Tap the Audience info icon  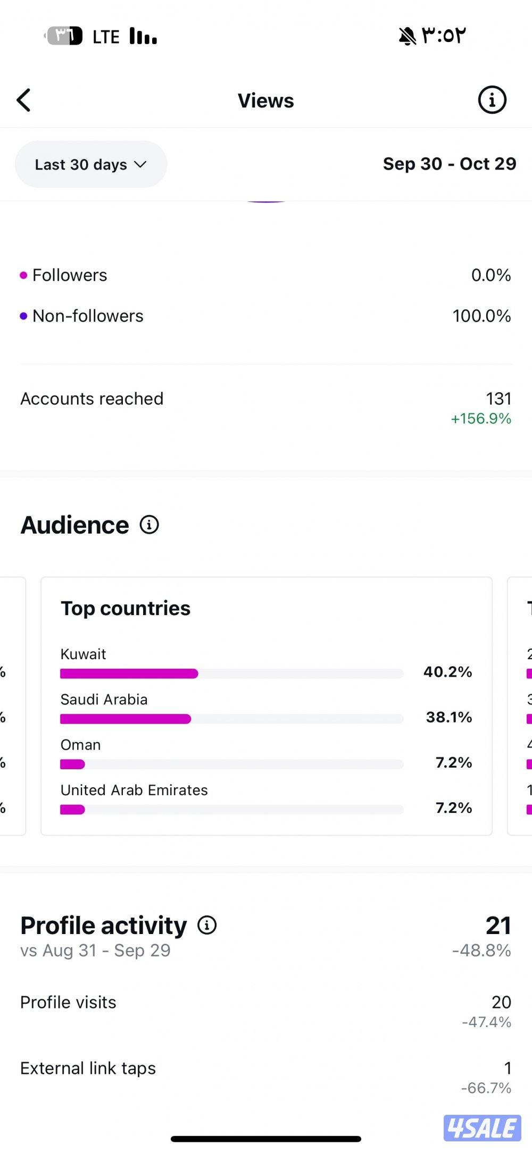pyautogui.click(x=149, y=525)
